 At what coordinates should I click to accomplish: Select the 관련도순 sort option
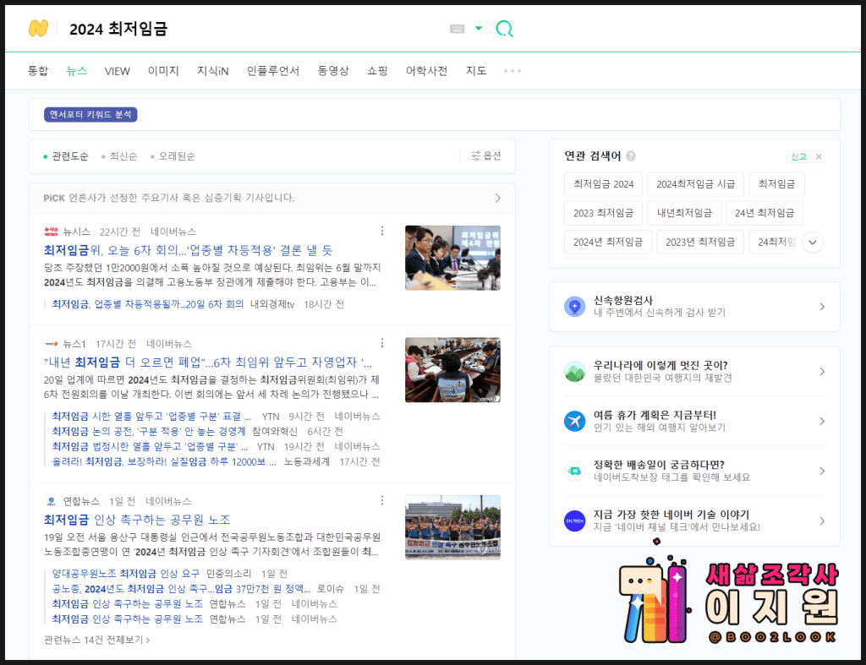67,156
